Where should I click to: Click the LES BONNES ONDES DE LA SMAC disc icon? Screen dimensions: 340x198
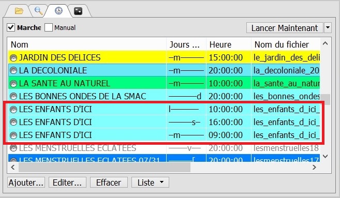pyautogui.click(x=13, y=96)
